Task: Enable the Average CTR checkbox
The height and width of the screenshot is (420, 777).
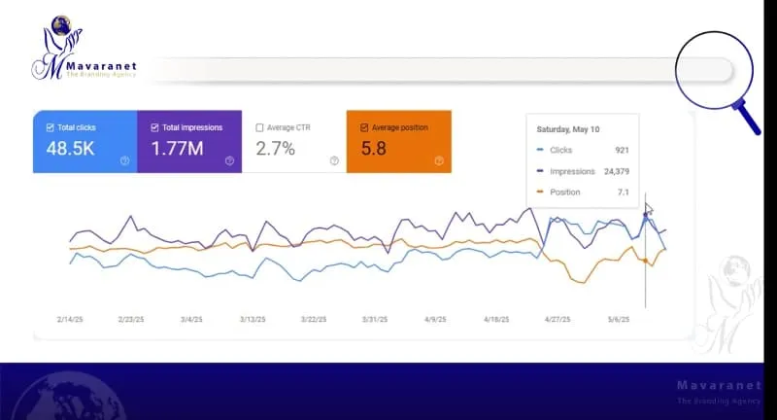Action: (x=259, y=127)
